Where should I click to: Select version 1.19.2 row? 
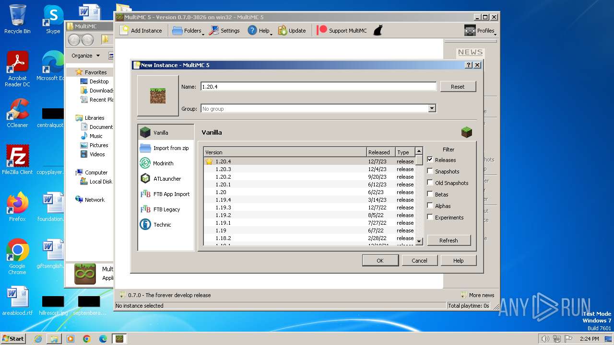309,215
